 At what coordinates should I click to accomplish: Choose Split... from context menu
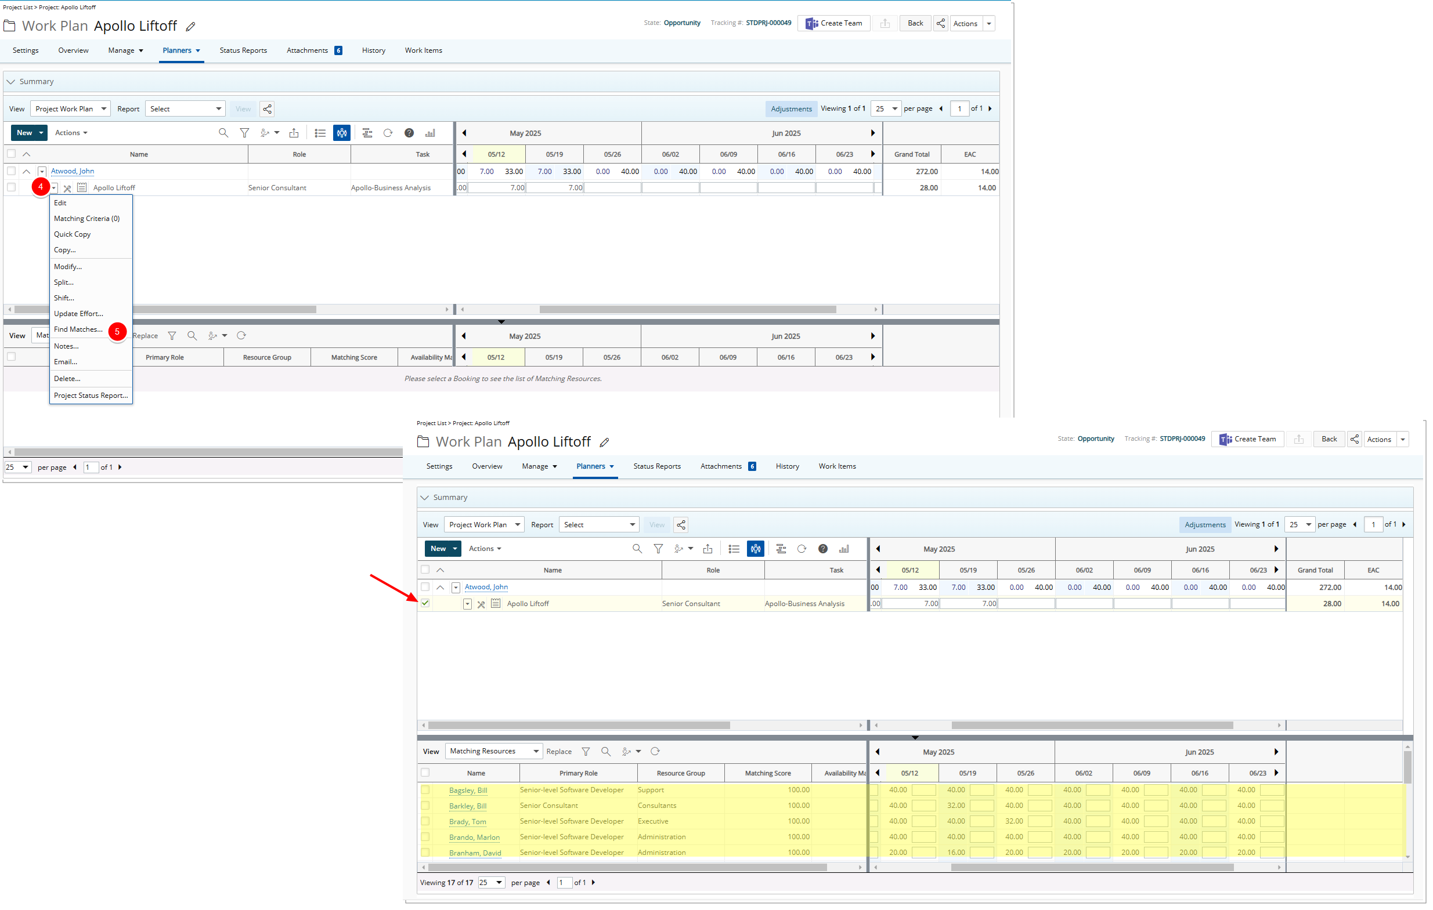coord(64,282)
